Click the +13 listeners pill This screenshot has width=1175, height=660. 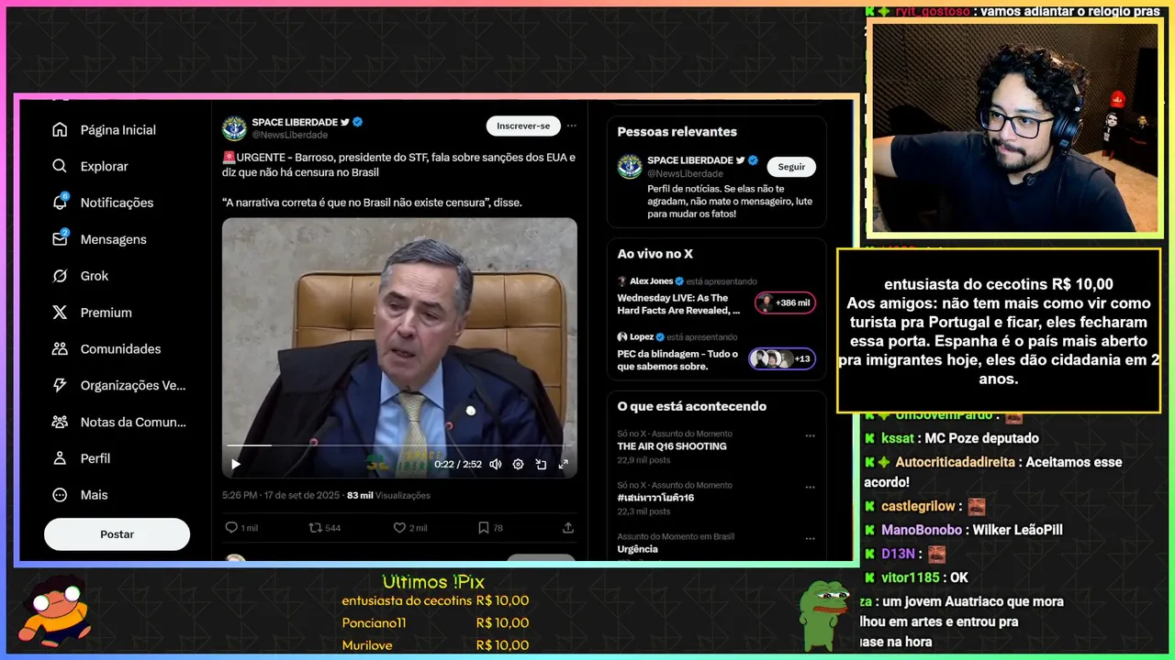[782, 358]
